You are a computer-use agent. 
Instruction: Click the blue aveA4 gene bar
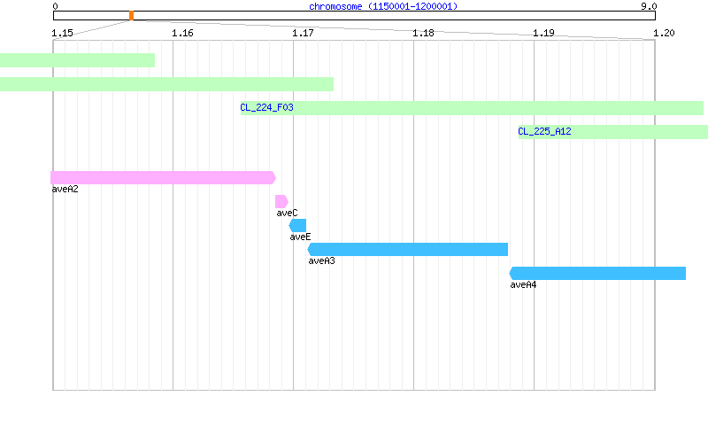coord(597,274)
